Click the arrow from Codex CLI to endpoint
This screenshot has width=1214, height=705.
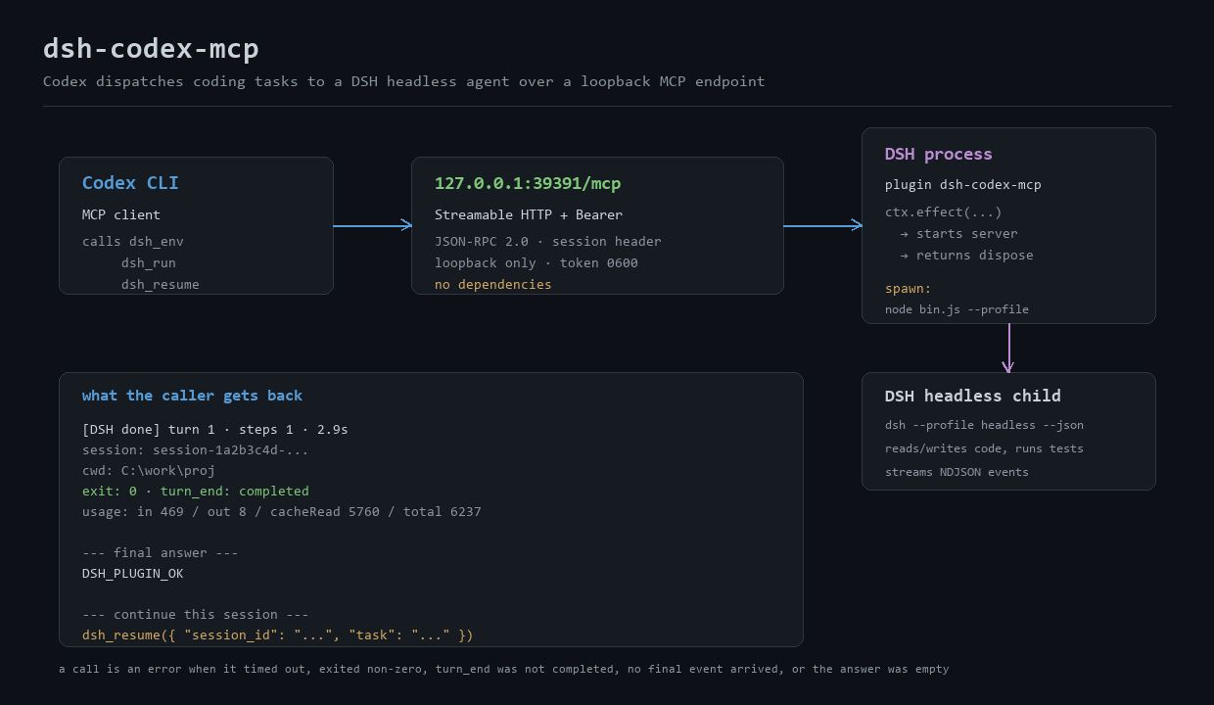(x=372, y=226)
